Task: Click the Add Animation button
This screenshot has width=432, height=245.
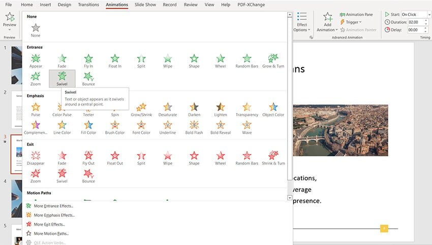Action: [327, 23]
